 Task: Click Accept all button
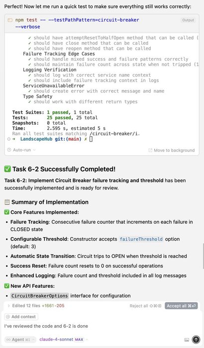181,306
